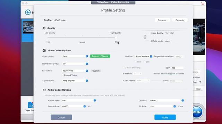Open the Audio Codec aac dropdown
The height and width of the screenshot is (124, 222).
click(79, 100)
